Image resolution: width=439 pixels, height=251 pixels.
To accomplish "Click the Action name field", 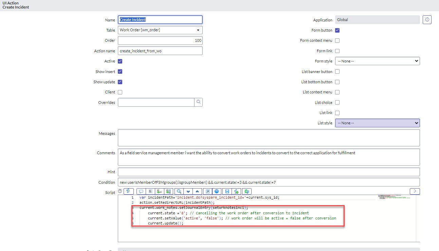I will click(160, 51).
